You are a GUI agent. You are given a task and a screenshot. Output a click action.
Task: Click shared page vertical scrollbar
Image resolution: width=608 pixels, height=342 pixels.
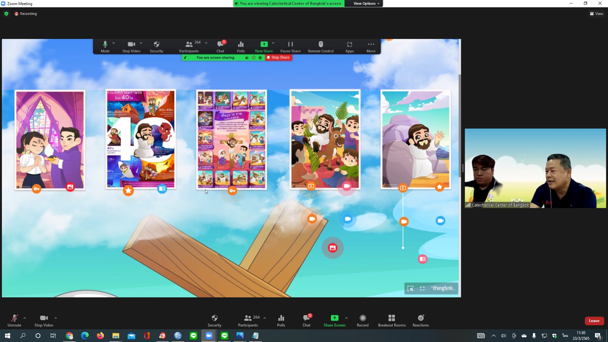[460, 126]
